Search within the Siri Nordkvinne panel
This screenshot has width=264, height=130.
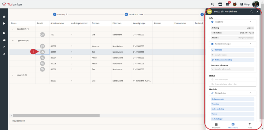click(251, 12)
